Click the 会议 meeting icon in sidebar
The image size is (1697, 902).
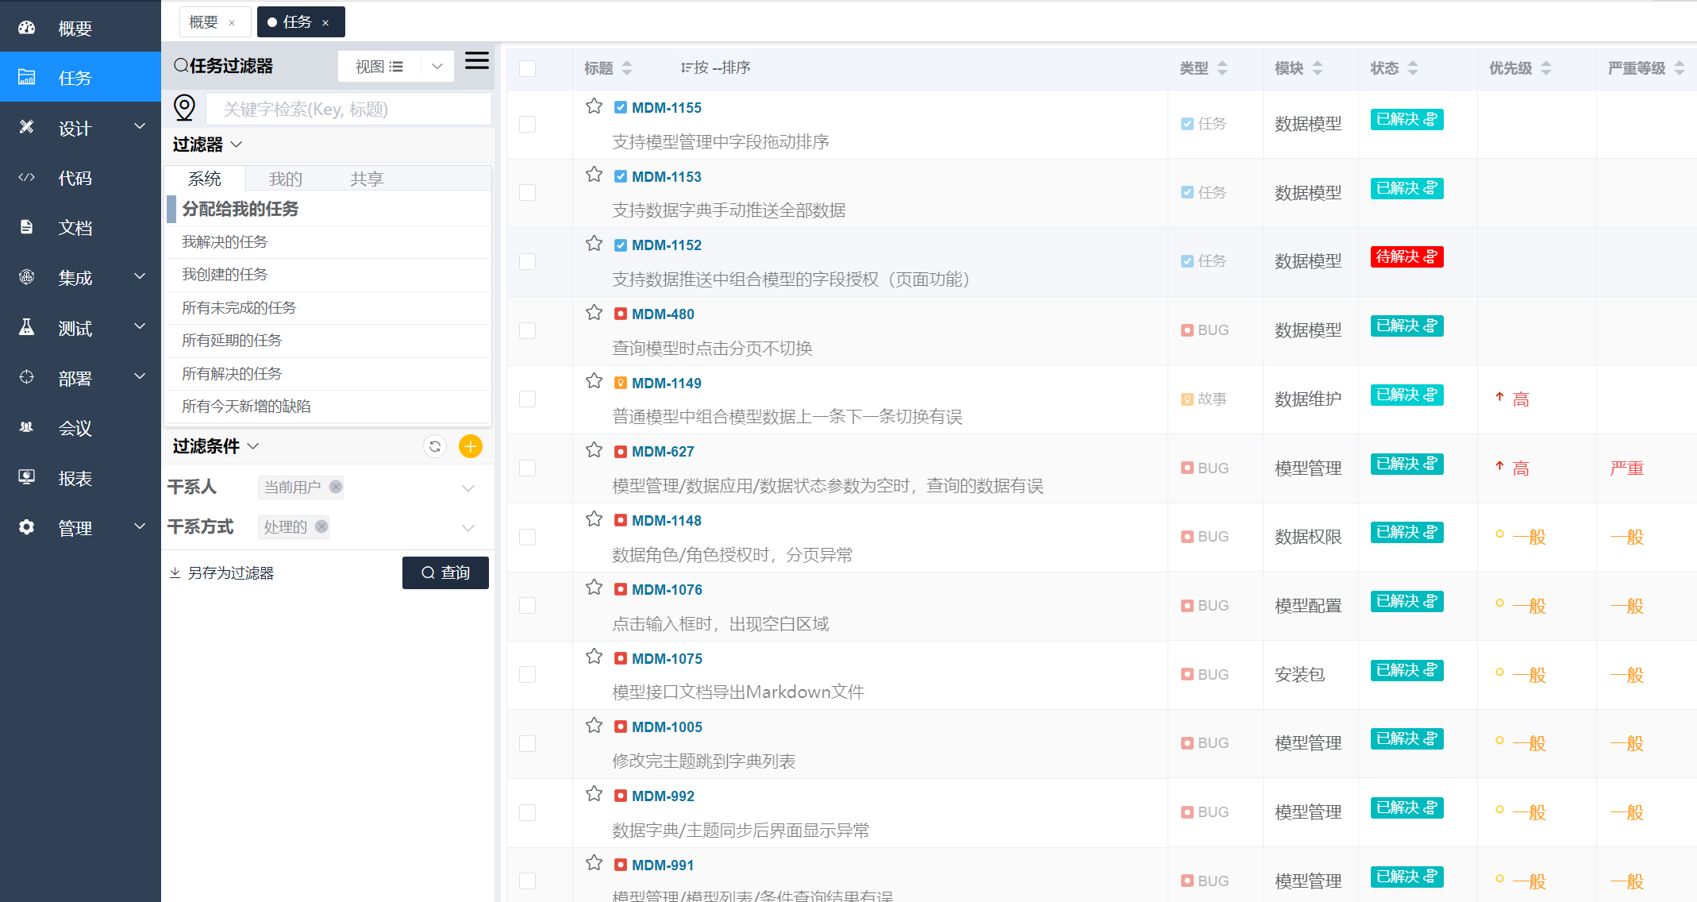[x=27, y=427]
